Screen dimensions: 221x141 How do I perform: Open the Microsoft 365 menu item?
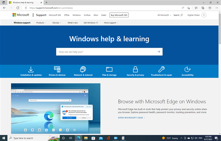point(55,15)
